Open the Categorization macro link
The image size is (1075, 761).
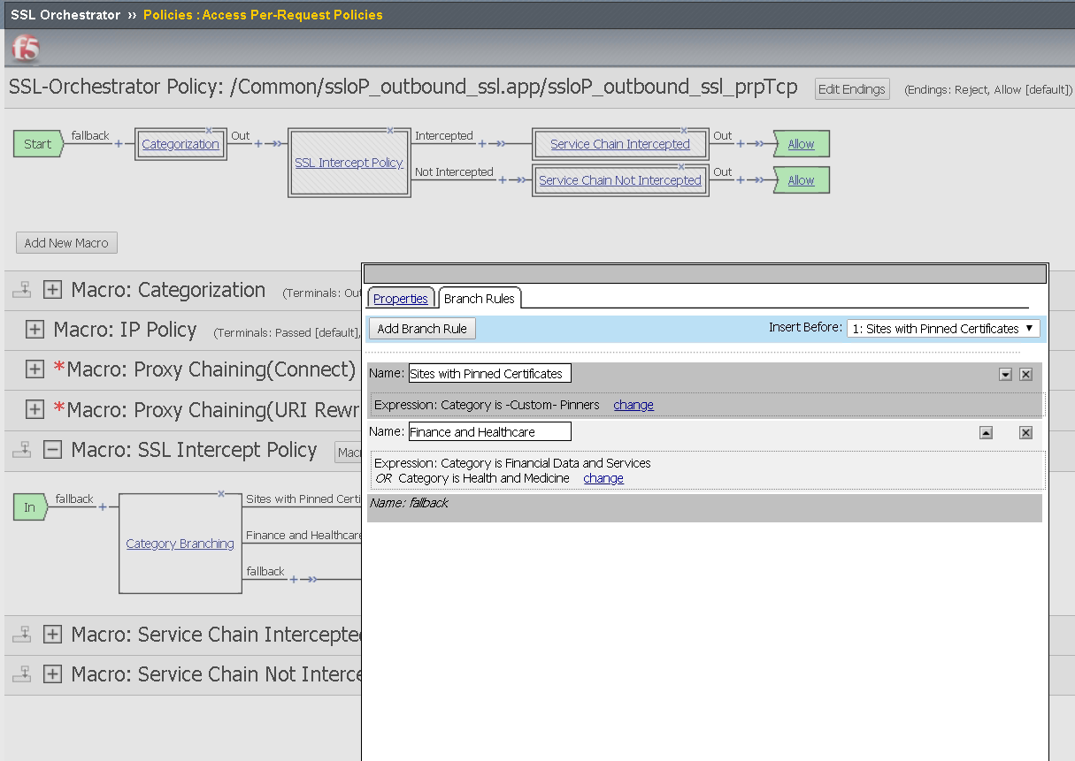point(180,144)
